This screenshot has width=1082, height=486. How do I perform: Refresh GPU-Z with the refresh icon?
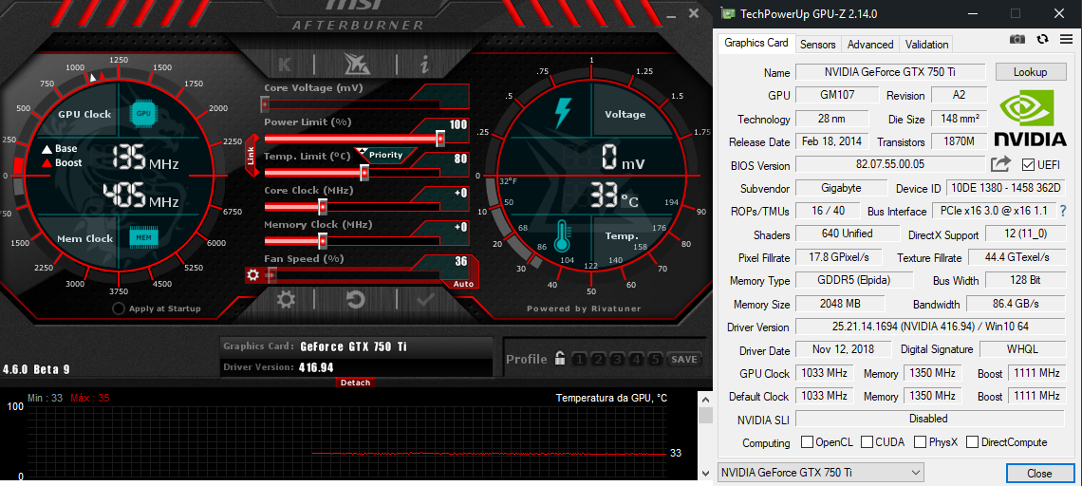point(1043,39)
